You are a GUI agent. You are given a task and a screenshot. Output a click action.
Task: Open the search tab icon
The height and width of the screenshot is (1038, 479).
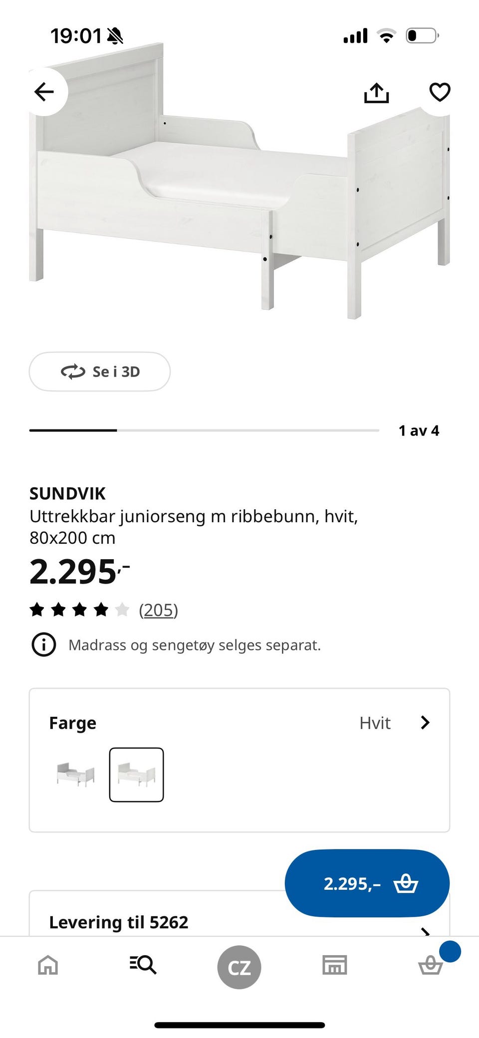click(143, 965)
